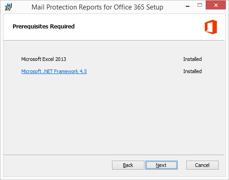The image size is (229, 180).
Task: Proceed with the Next button
Action: (162, 165)
